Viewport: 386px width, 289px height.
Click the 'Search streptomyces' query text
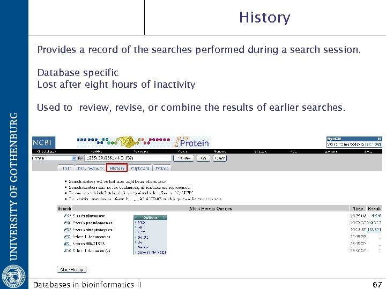pos(92,230)
